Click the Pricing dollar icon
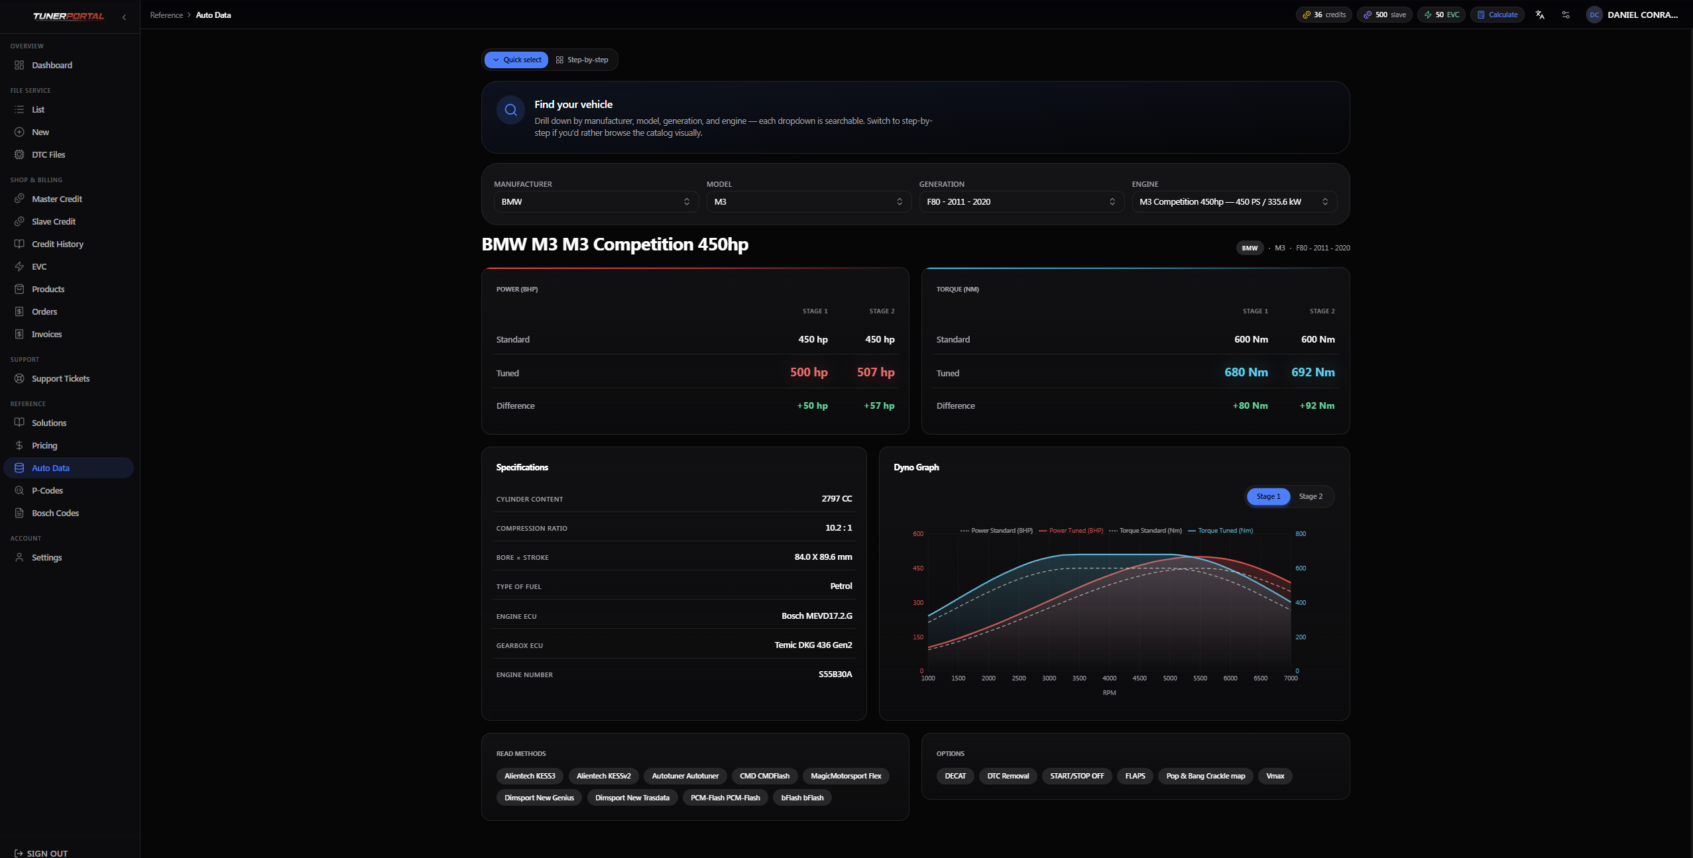 click(x=19, y=445)
